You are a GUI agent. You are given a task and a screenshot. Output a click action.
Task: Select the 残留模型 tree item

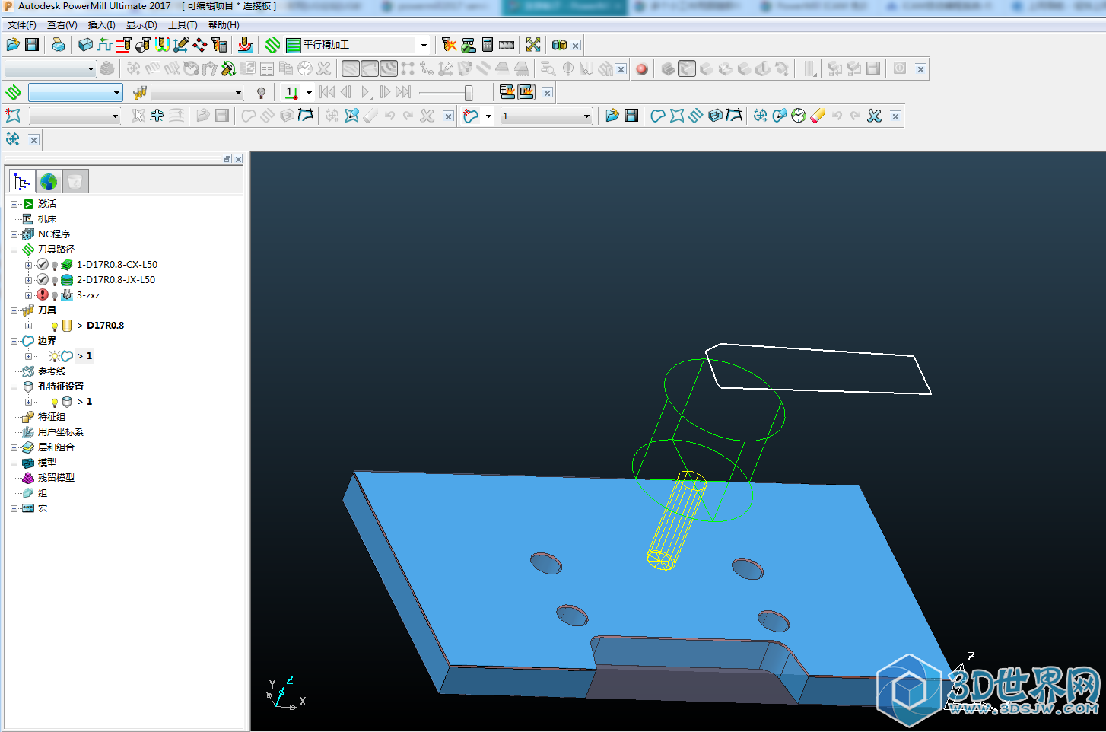(56, 478)
